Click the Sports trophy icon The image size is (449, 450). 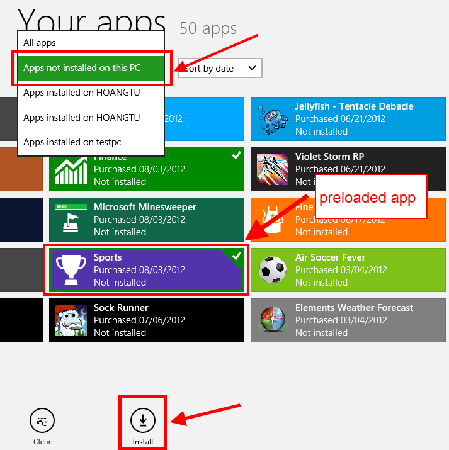71,270
